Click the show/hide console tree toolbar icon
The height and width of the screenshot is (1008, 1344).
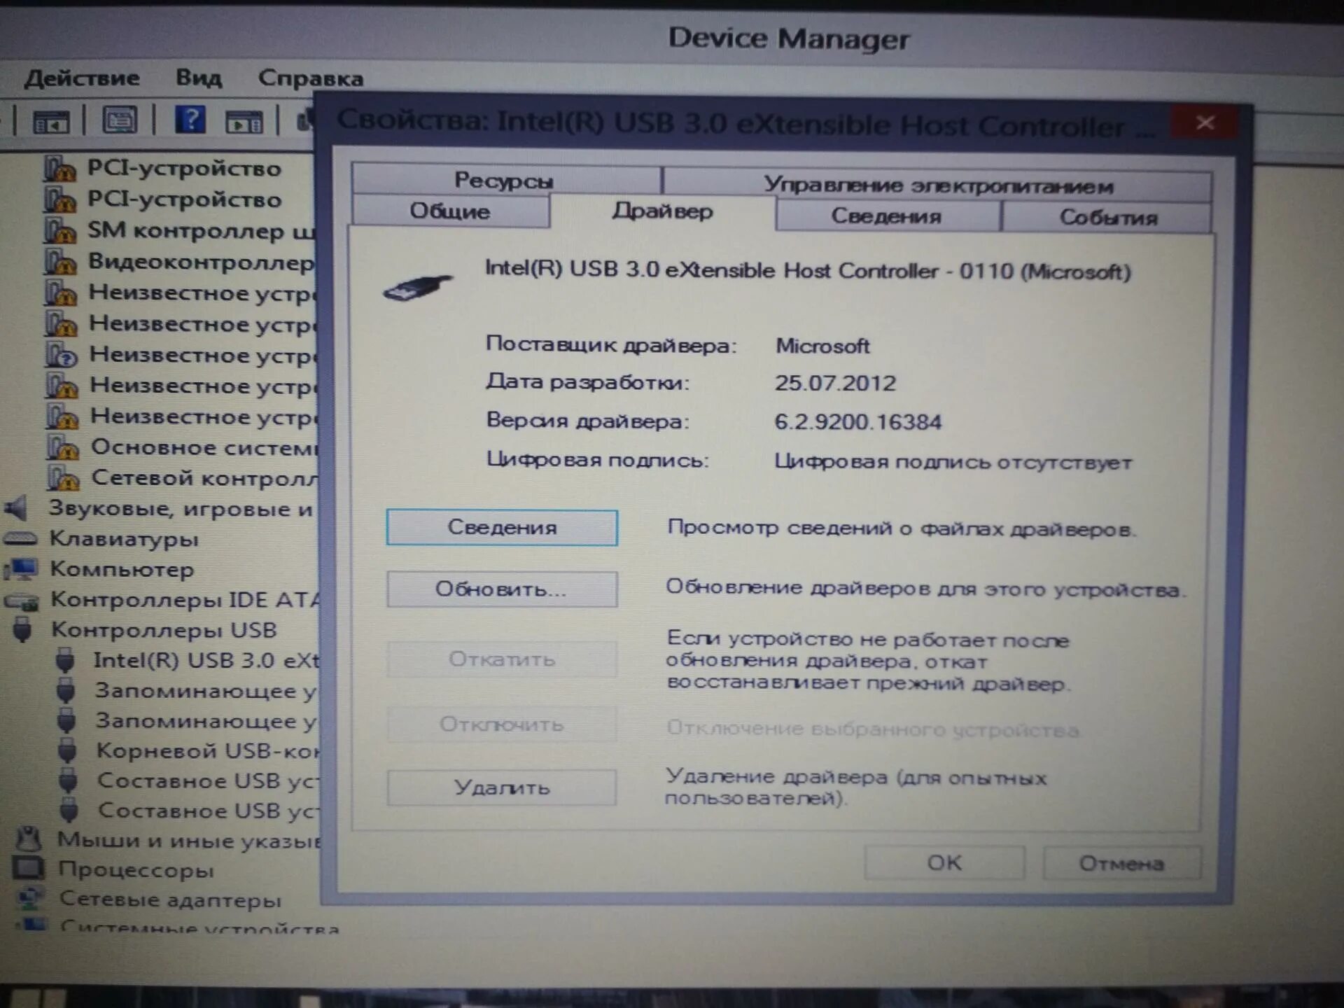click(x=50, y=122)
